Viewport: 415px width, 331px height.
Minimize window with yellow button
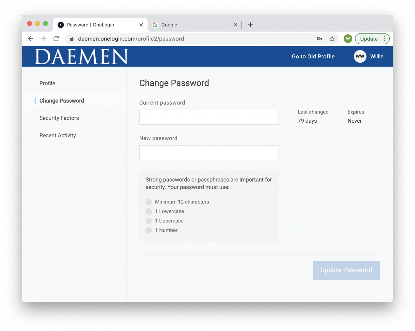(x=38, y=24)
